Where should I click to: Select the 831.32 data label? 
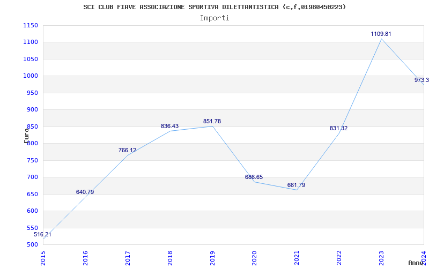pyautogui.click(x=339, y=128)
